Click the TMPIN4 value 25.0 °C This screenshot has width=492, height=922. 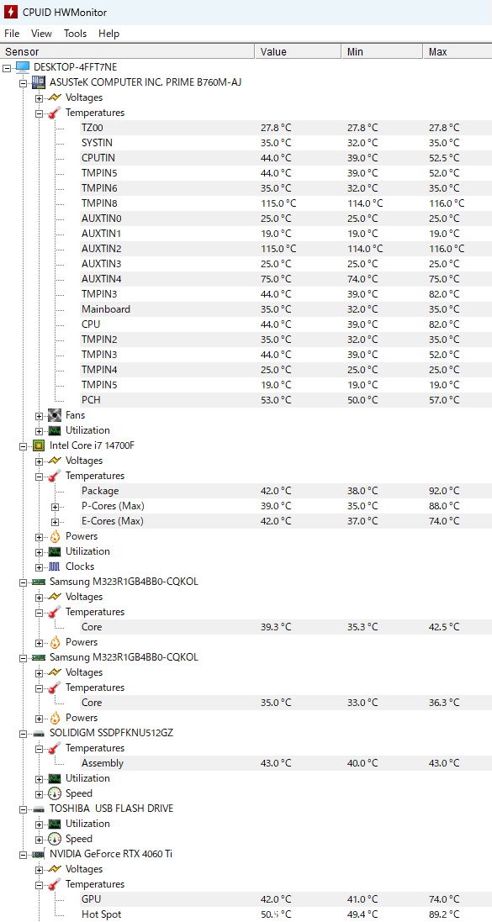click(276, 369)
